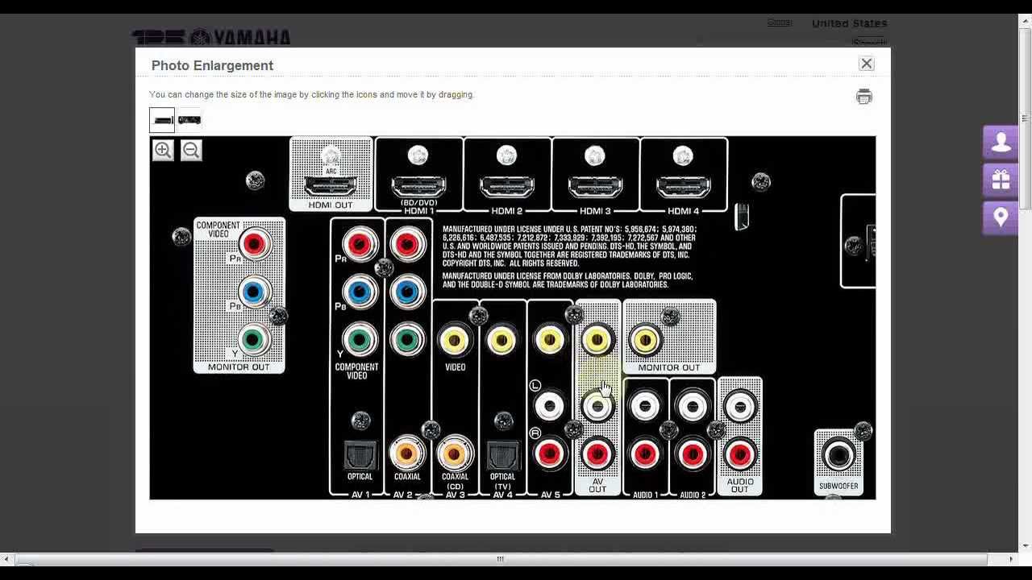Screen dimensions: 1032x580
Task: Open the purple location pin sidebar icon
Action: [1001, 217]
